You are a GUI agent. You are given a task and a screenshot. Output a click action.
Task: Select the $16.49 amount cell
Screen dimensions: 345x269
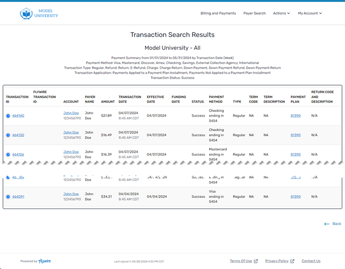[106, 135]
